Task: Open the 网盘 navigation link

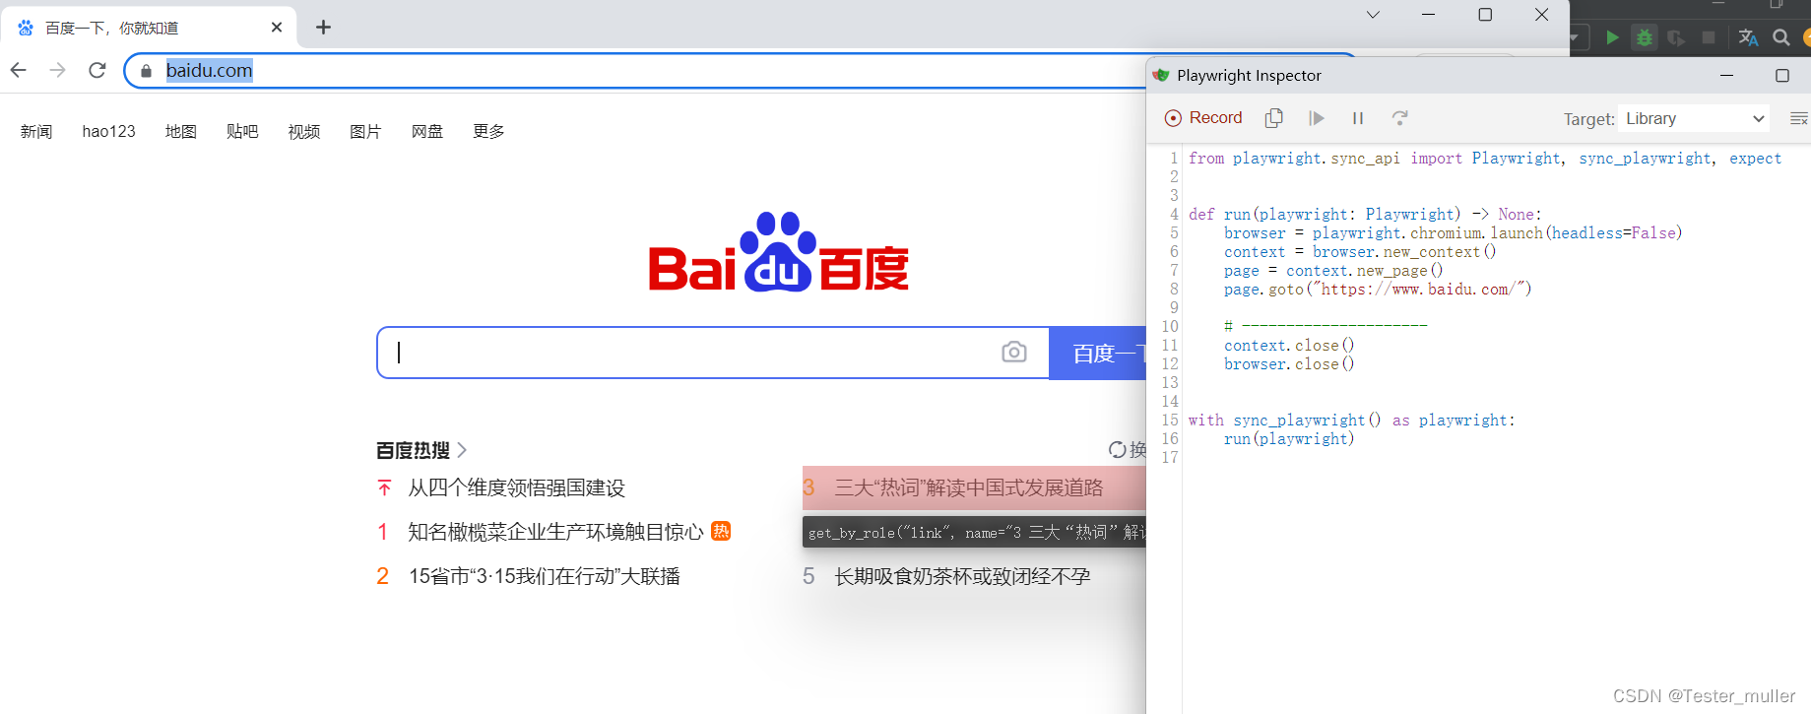Action: point(427,132)
